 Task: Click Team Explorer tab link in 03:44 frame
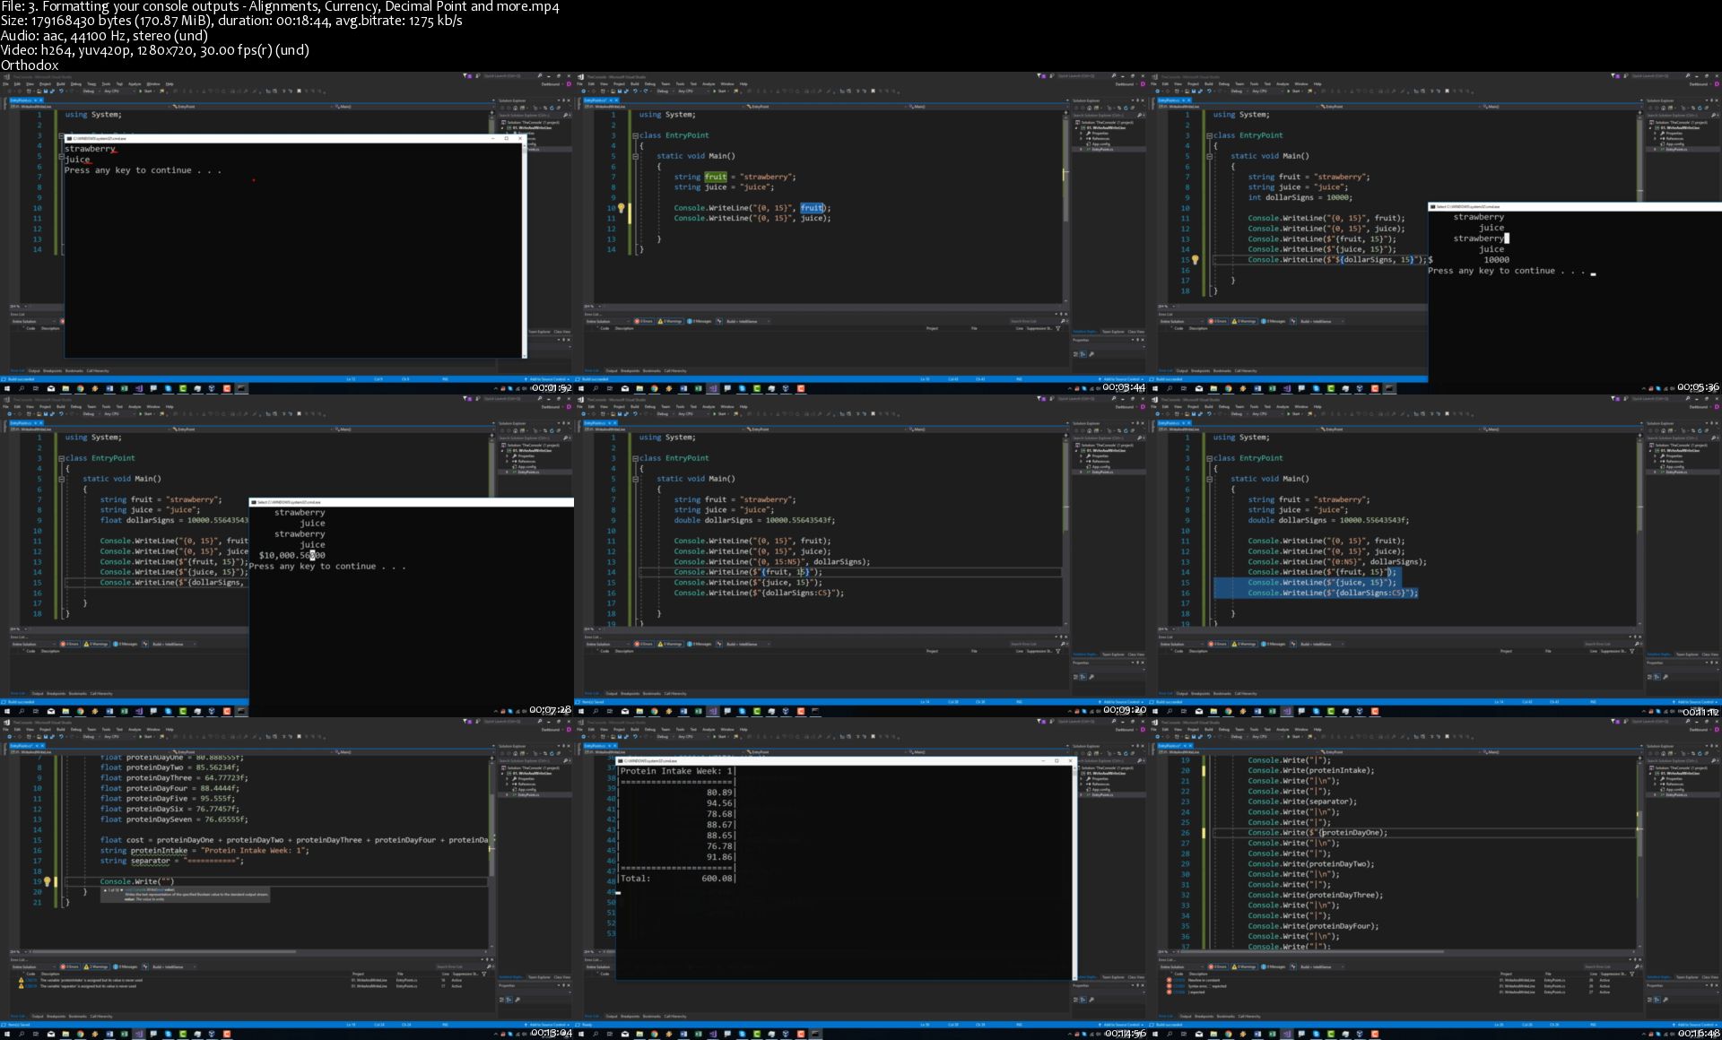tap(1113, 331)
